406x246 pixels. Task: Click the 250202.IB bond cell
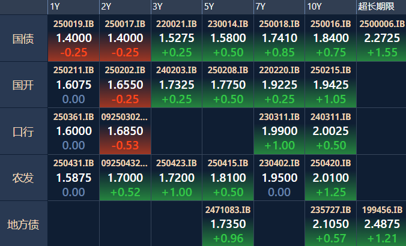click(125, 85)
